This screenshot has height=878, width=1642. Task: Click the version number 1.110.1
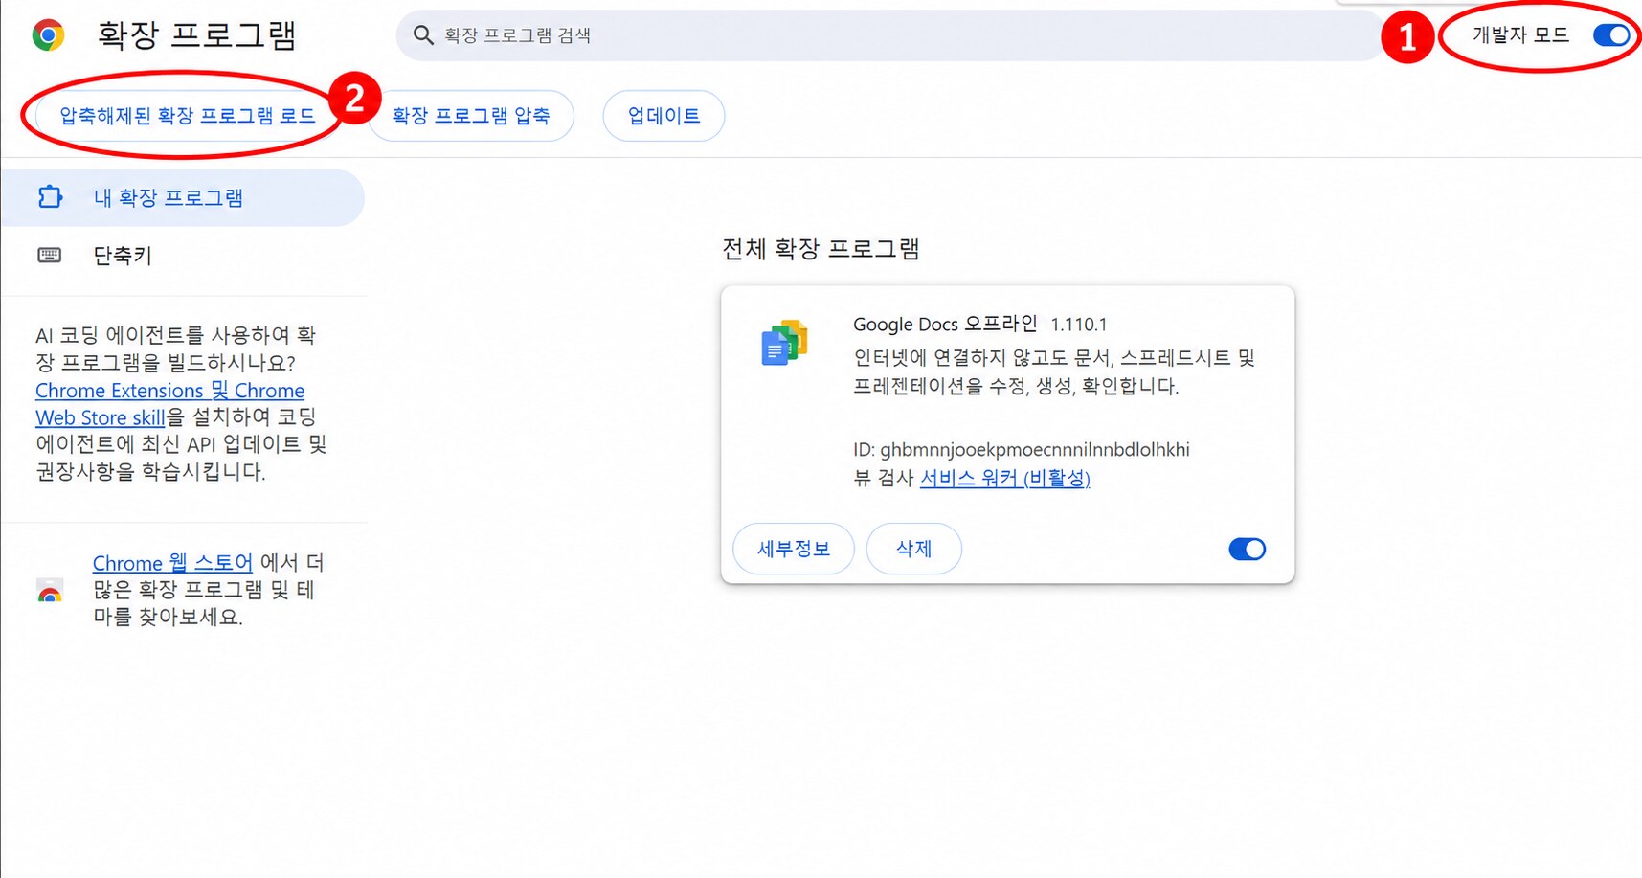pos(1078,325)
